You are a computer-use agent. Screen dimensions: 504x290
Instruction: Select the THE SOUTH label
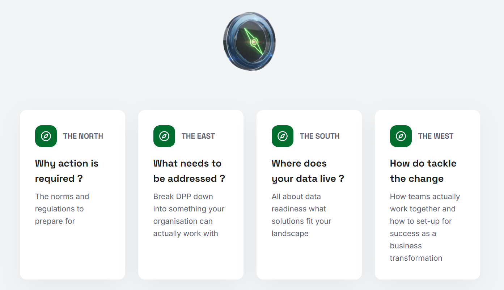[x=320, y=136]
